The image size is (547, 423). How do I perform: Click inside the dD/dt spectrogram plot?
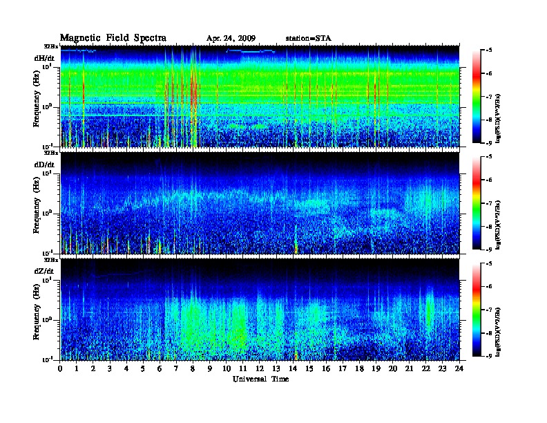point(260,203)
